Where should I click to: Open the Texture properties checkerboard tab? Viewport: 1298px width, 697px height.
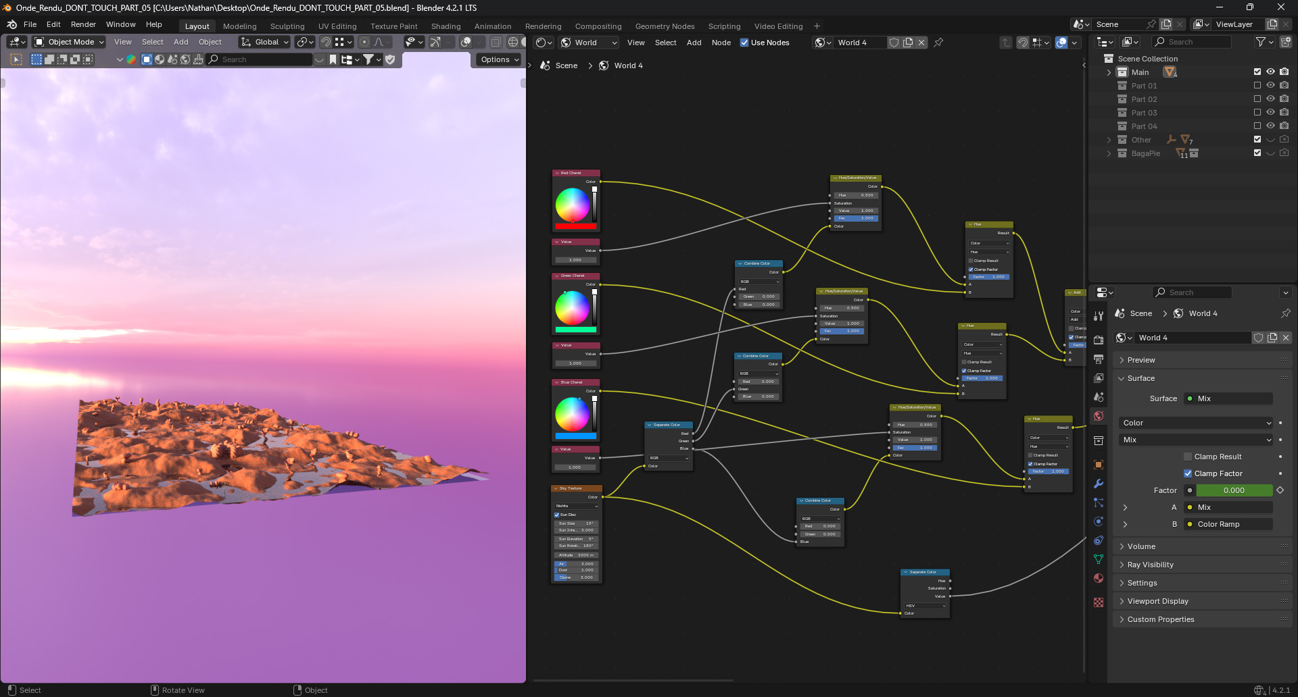click(1099, 602)
